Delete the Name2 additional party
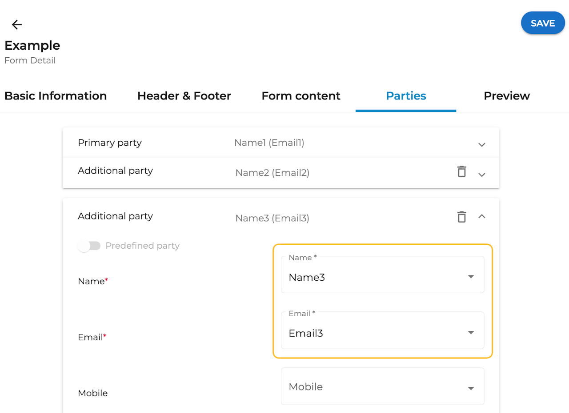Screen dimensions: 569x413 [x=462, y=171]
